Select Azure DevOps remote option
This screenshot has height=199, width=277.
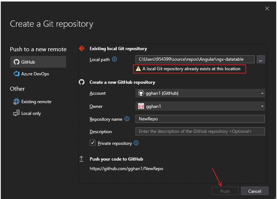pyautogui.click(x=31, y=74)
